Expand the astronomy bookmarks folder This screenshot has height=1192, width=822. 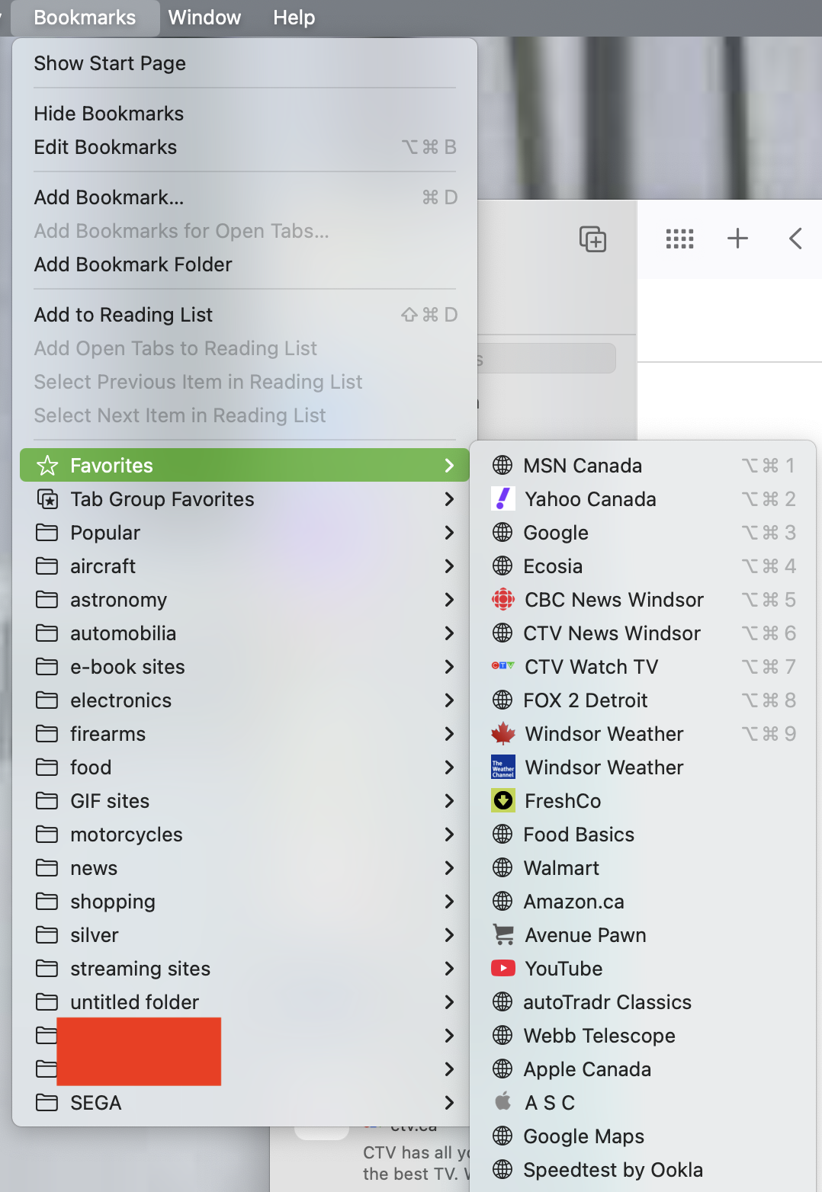click(245, 600)
